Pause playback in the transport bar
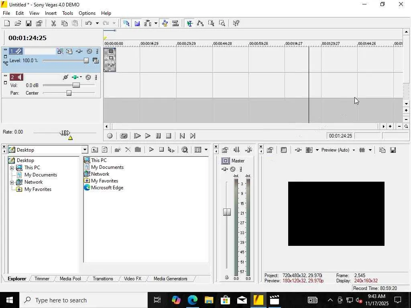The width and height of the screenshot is (411, 308). coord(158,136)
